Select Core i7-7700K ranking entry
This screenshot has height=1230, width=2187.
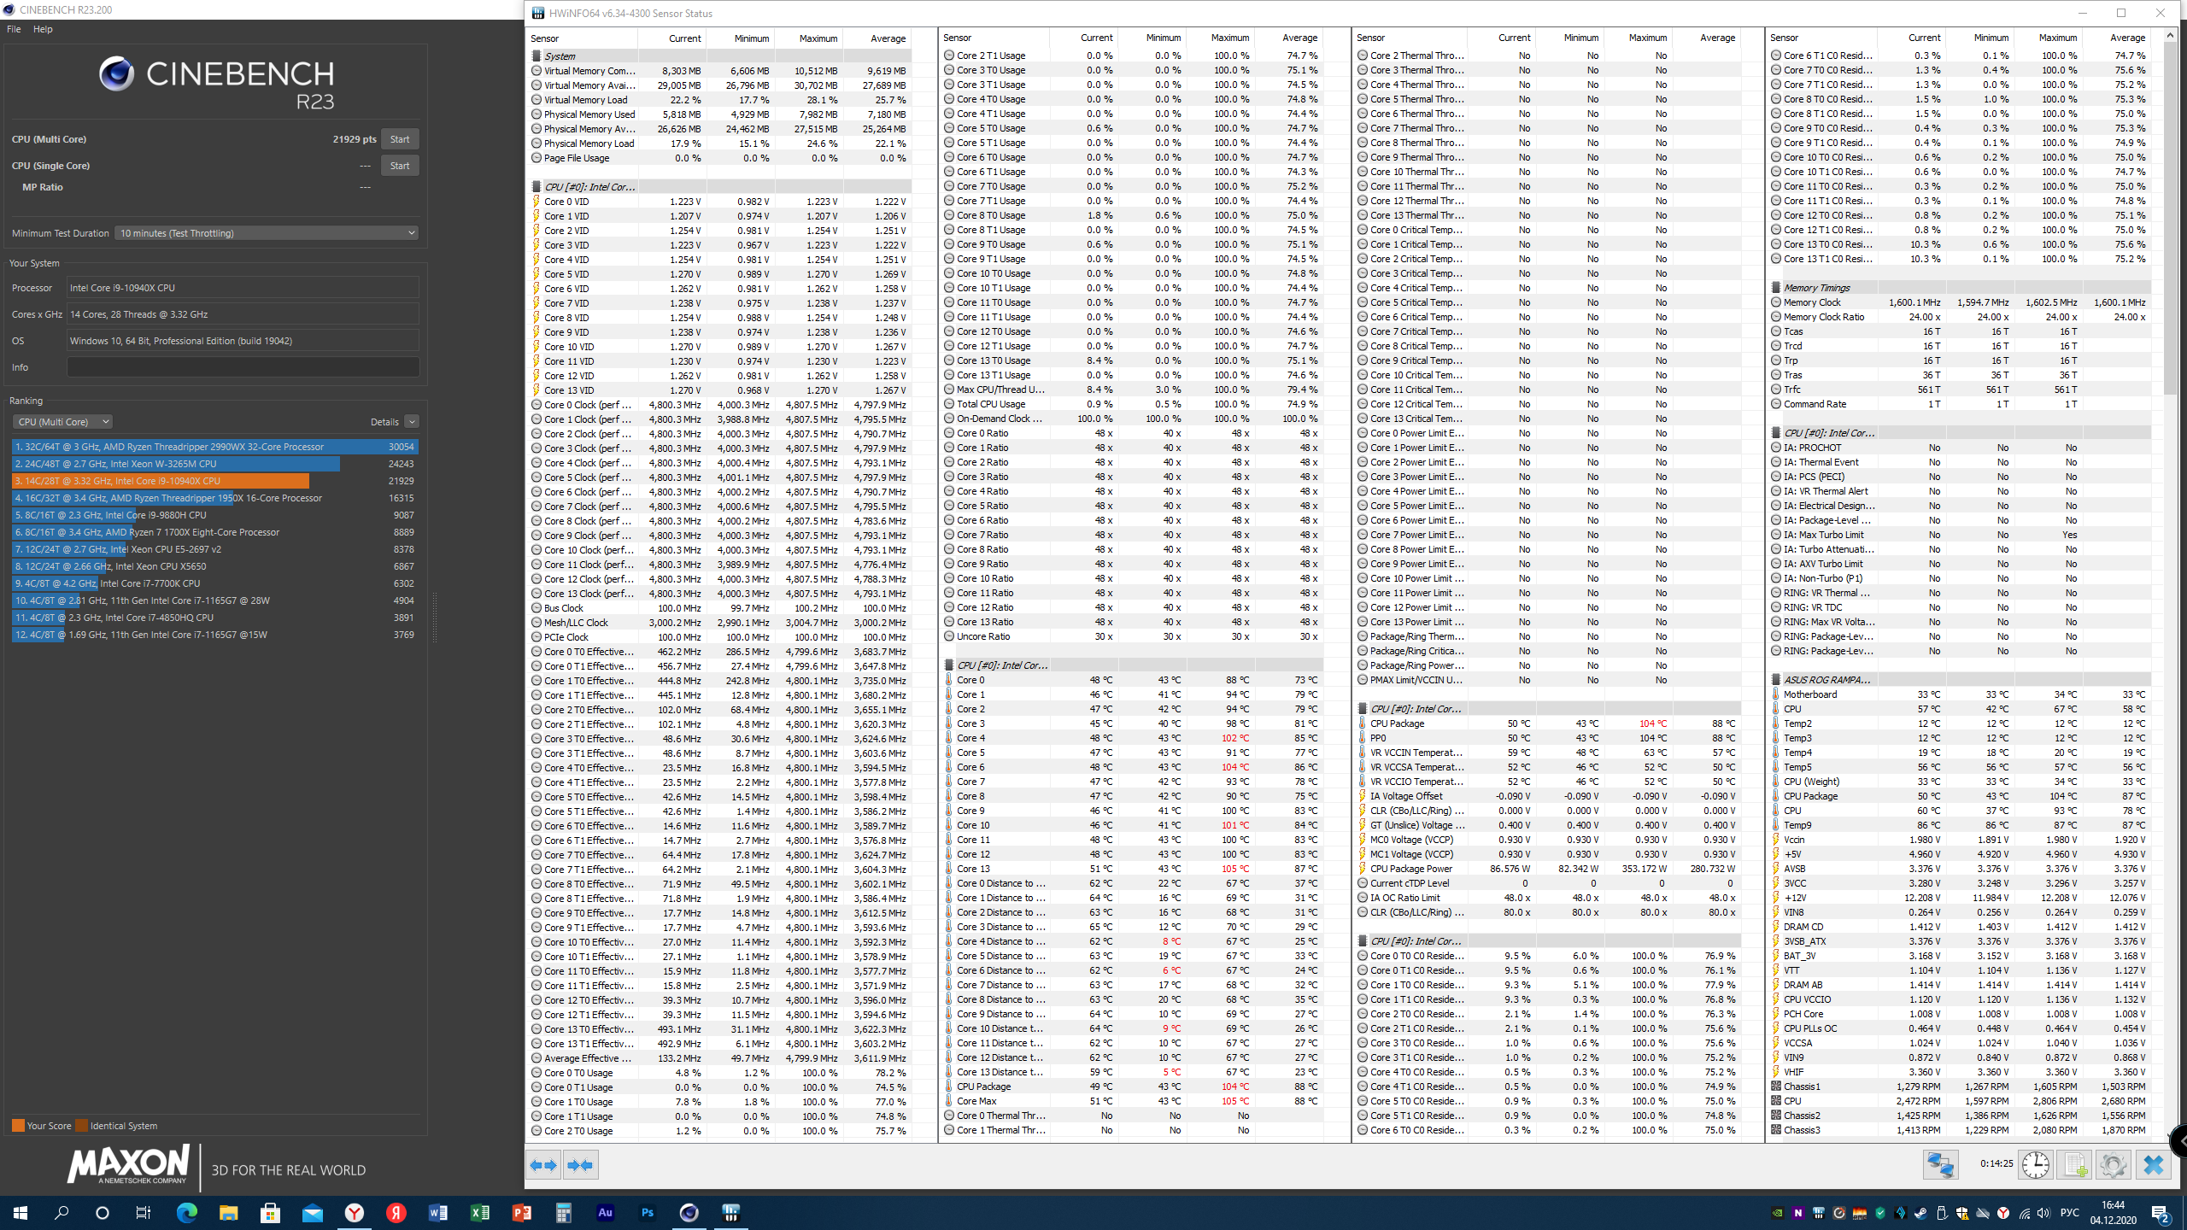click(214, 583)
